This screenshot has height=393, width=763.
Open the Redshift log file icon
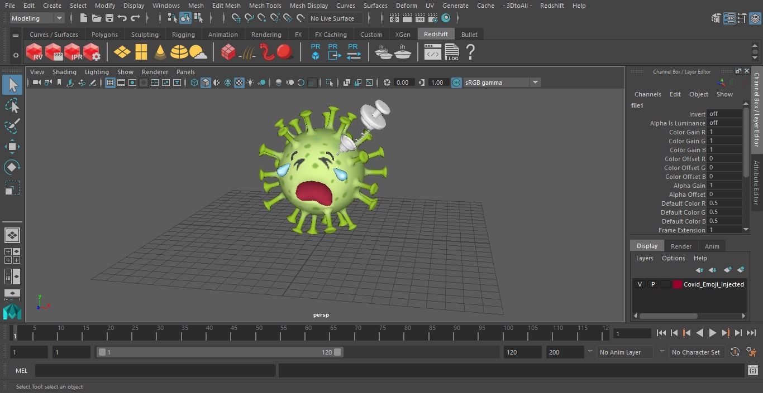(451, 52)
